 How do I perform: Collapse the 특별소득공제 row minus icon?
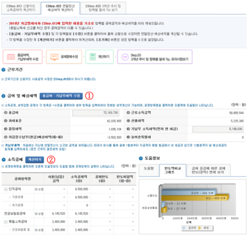pos(6,222)
